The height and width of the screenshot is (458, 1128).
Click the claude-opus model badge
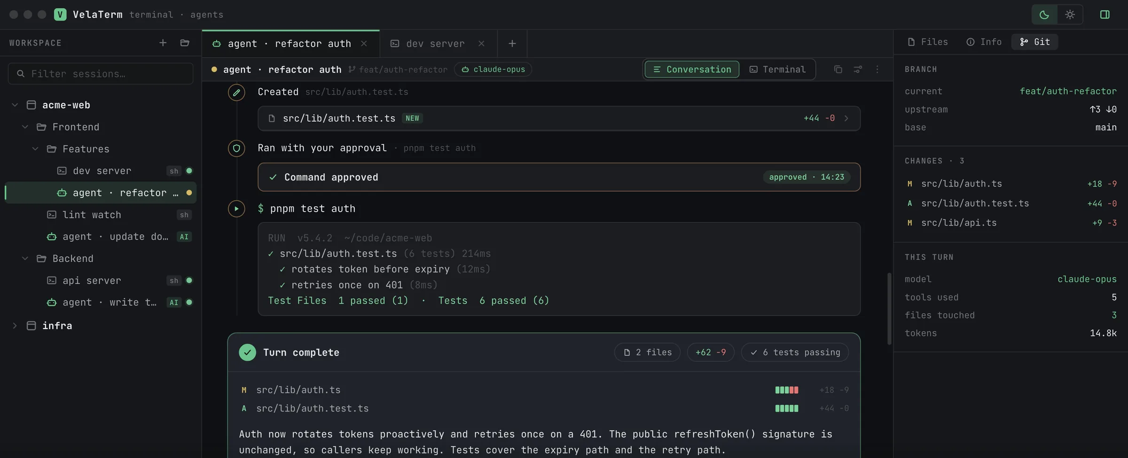point(493,70)
